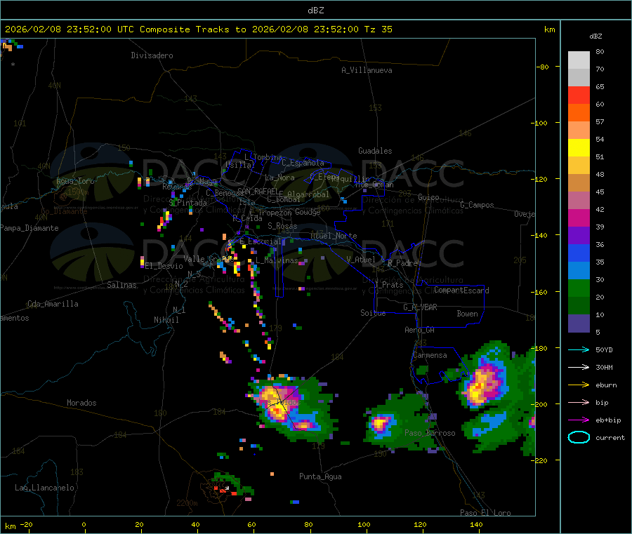Click the Paso_Barroso label
Screen dimensions: 632x534
(430, 433)
